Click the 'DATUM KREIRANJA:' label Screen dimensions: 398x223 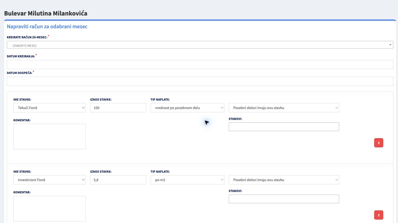pos(21,56)
